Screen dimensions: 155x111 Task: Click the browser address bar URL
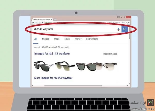[83, 23]
